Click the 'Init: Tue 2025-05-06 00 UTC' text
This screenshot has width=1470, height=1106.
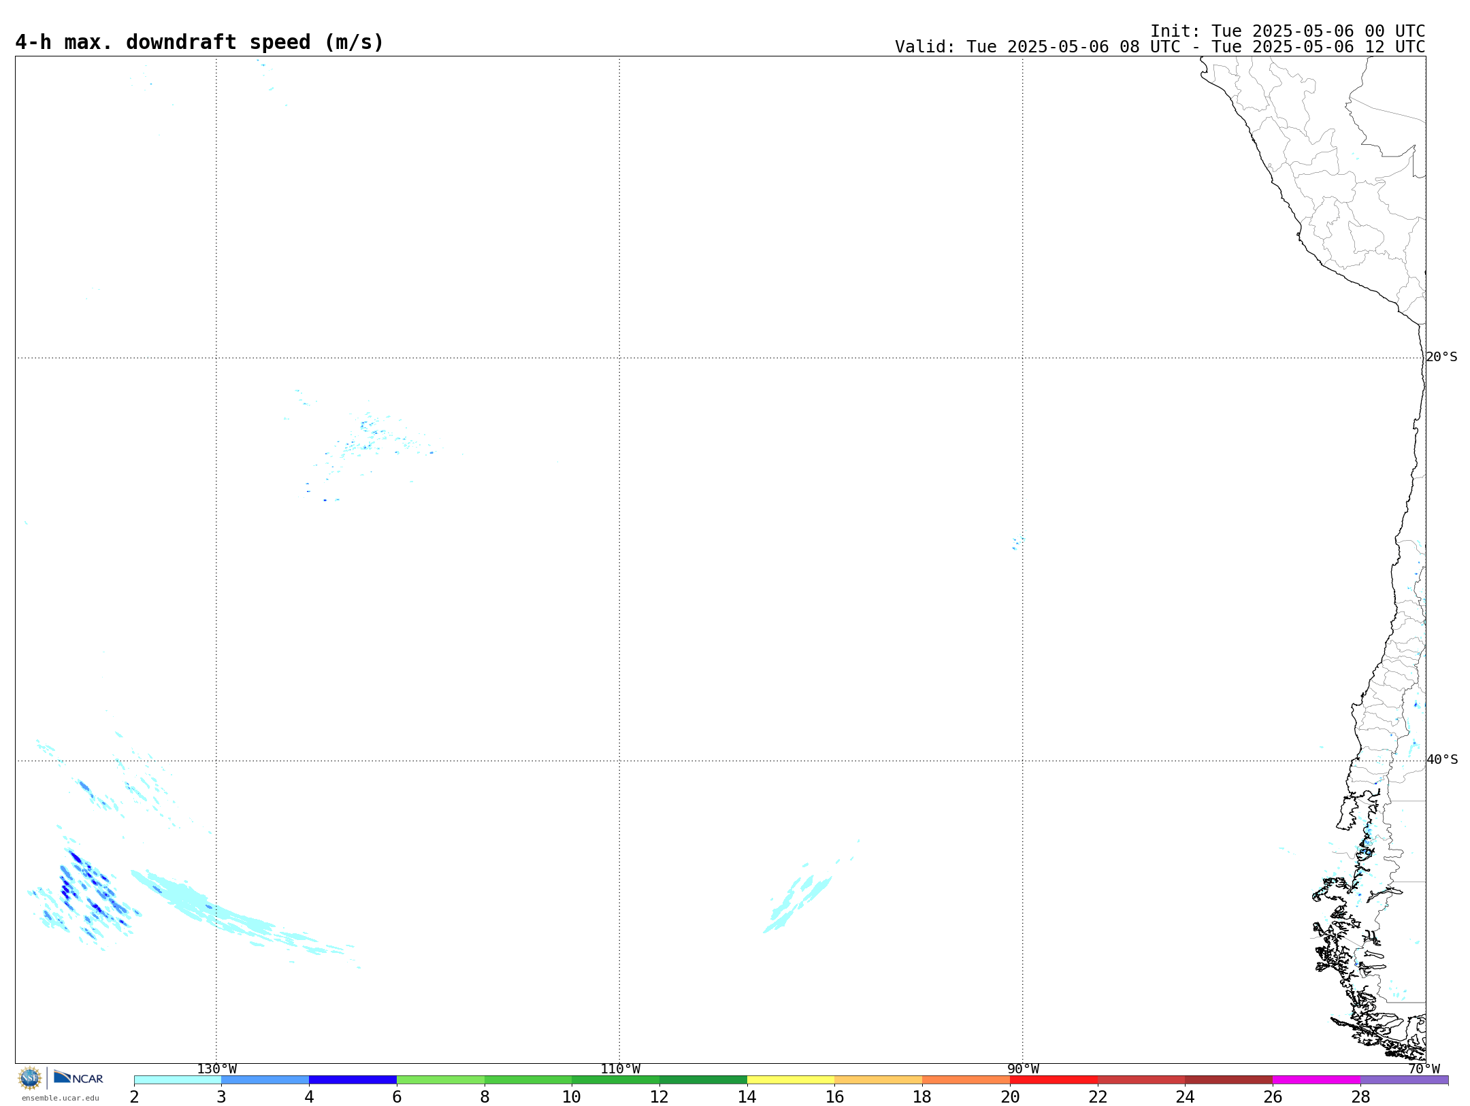tap(1288, 31)
